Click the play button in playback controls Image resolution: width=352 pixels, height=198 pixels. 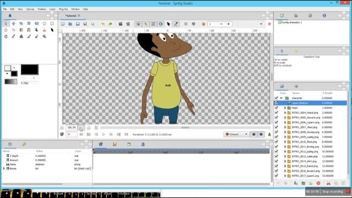(104, 134)
